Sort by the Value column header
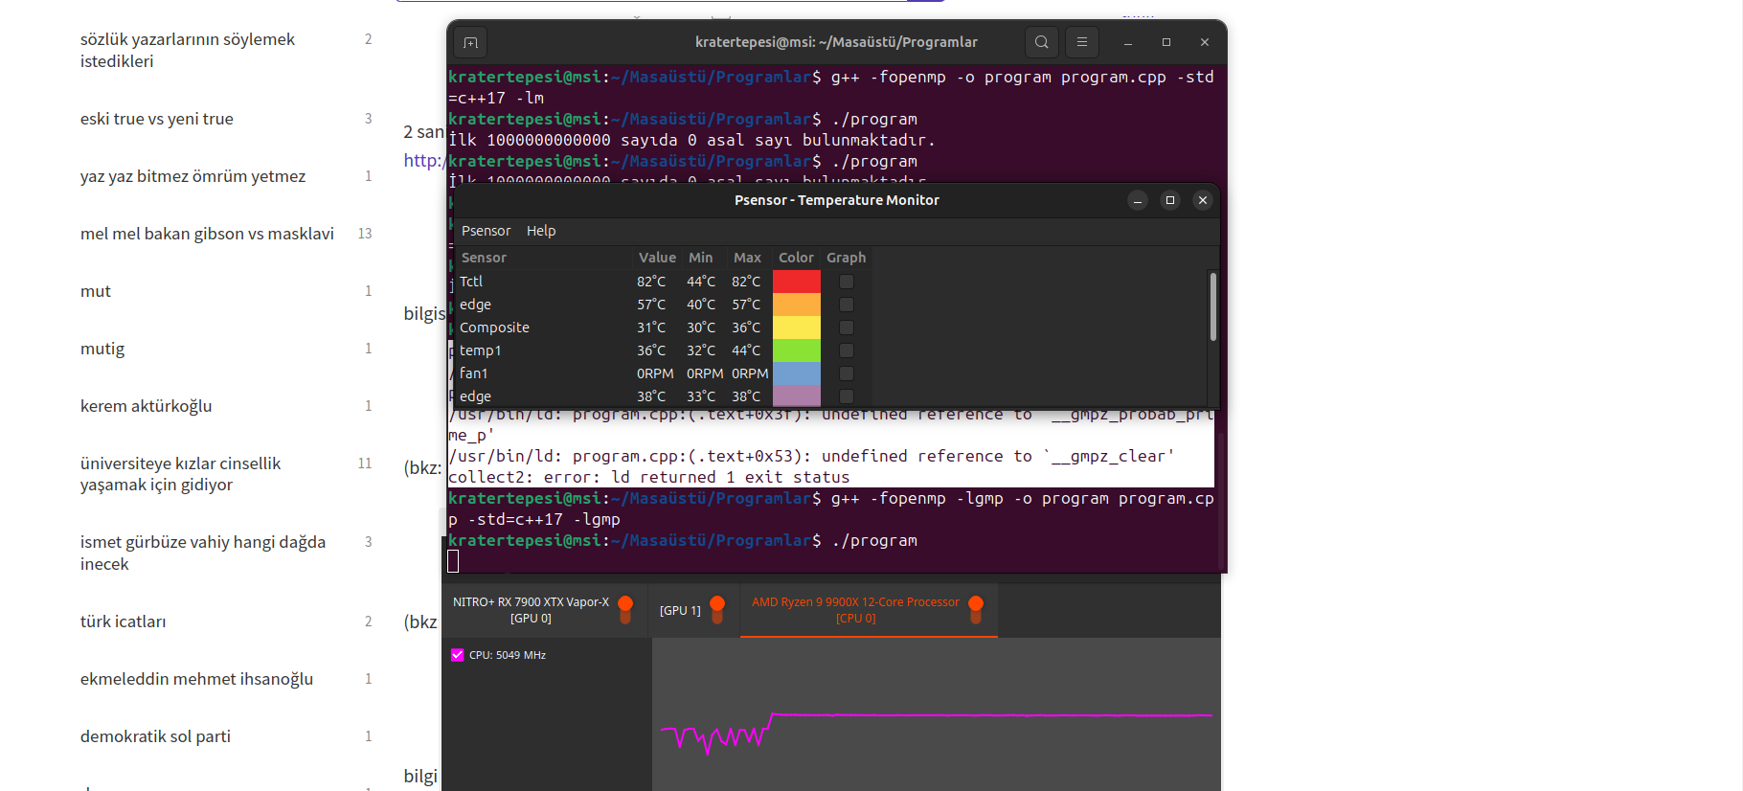 tap(658, 258)
